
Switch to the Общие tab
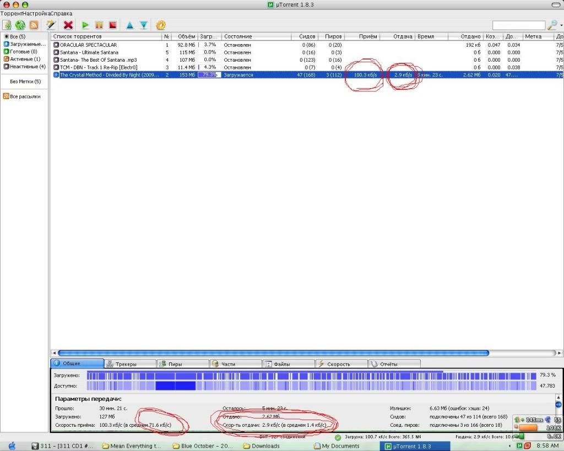[77, 363]
